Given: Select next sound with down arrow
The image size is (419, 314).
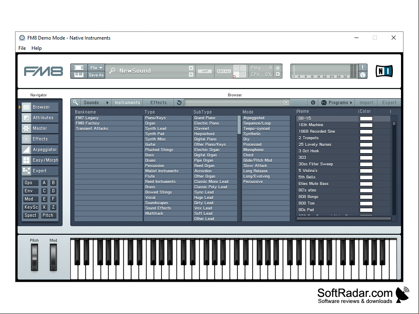Looking at the screenshot, I should click(x=191, y=74).
